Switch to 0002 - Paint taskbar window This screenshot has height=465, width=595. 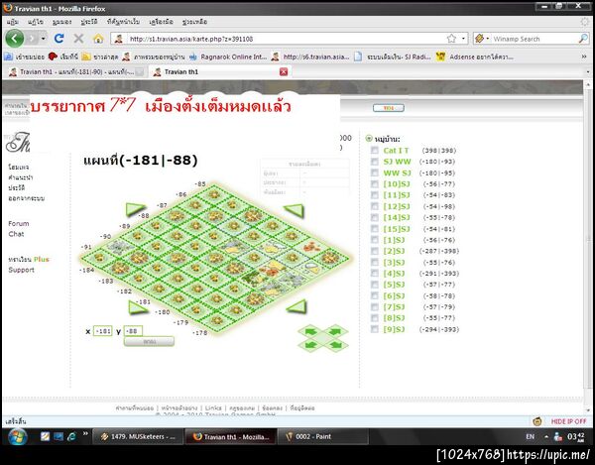pos(322,436)
